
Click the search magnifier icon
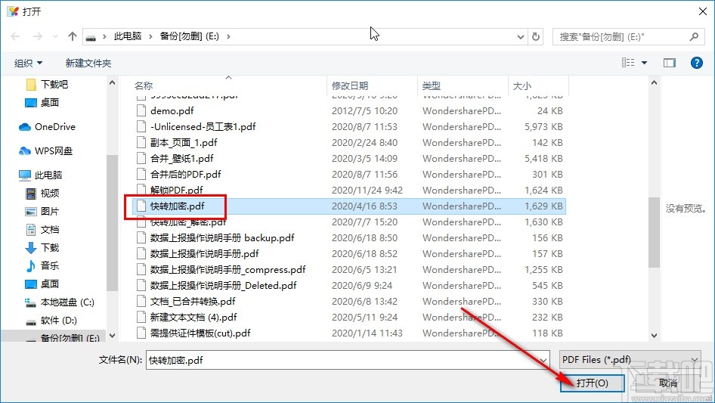tap(694, 36)
